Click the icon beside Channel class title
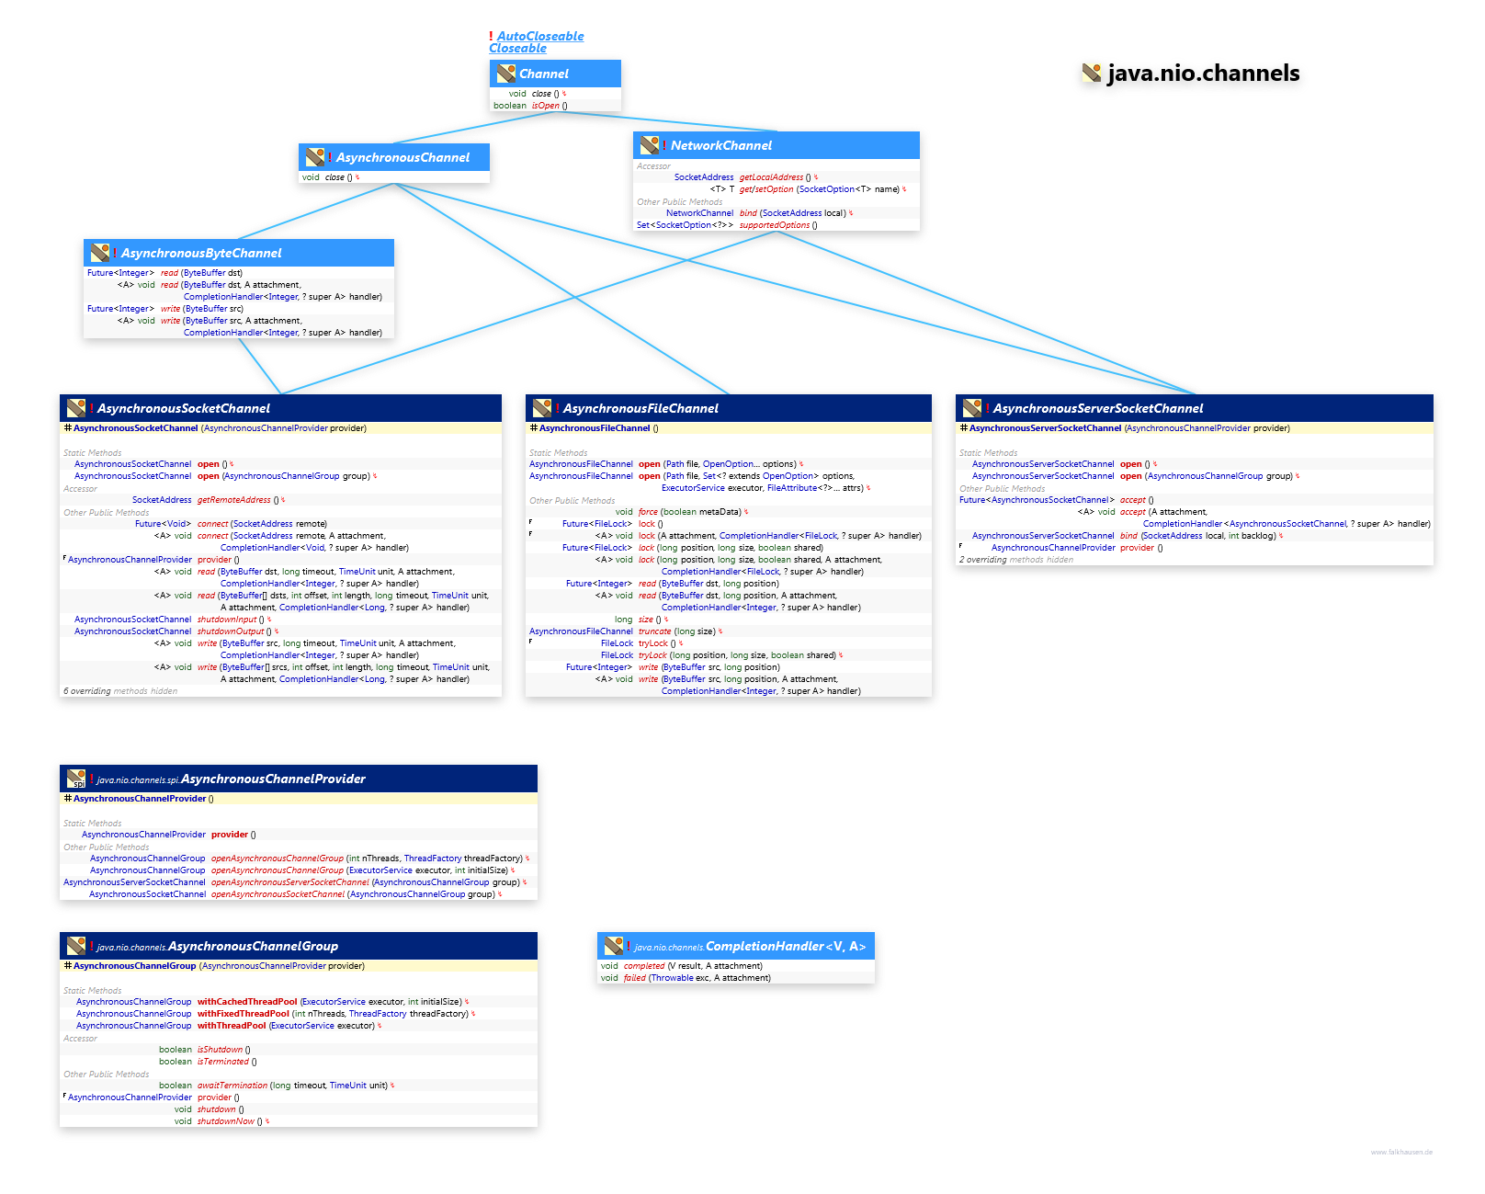The width and height of the screenshot is (1485, 1194). (506, 74)
